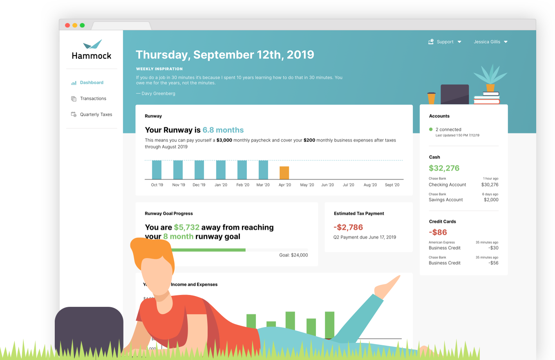Click the green connected status dot
The width and height of the screenshot is (555, 360).
pyautogui.click(x=431, y=129)
